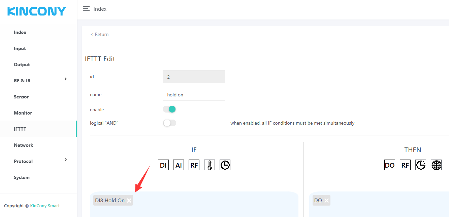Toggle the hamburger menu icon
449x217 pixels.
click(86, 9)
